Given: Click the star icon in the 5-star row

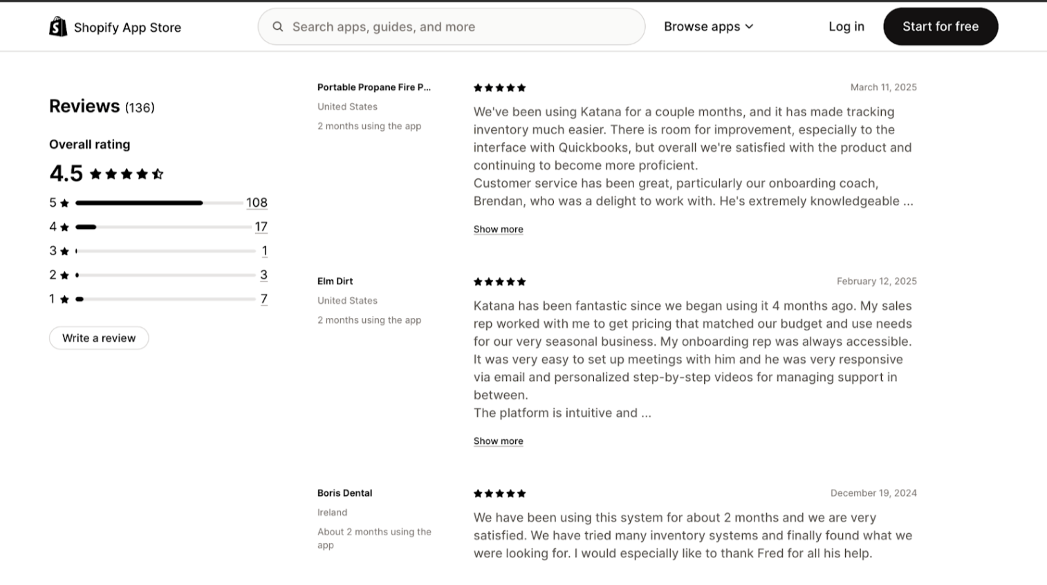Looking at the screenshot, I should [x=64, y=203].
